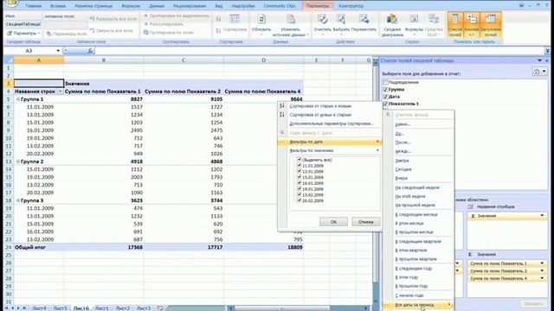Toggle the Показатель 1 field checkbox
Viewport: 554px width, 311px height.
click(x=386, y=104)
